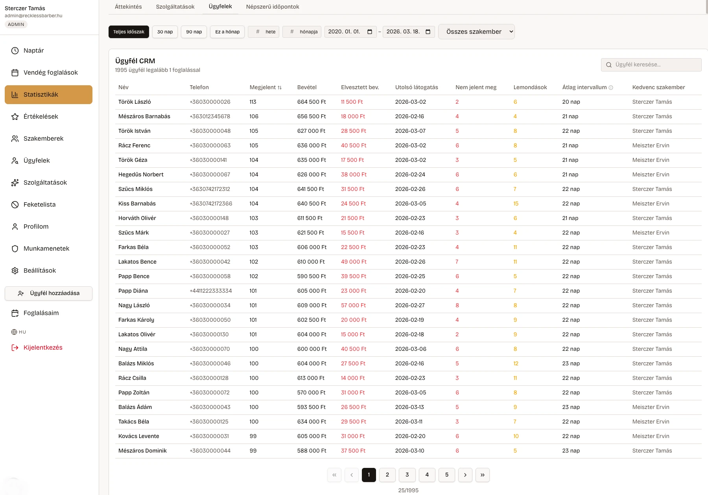Sort table by Megjelent column
The image size is (708, 495).
point(265,87)
